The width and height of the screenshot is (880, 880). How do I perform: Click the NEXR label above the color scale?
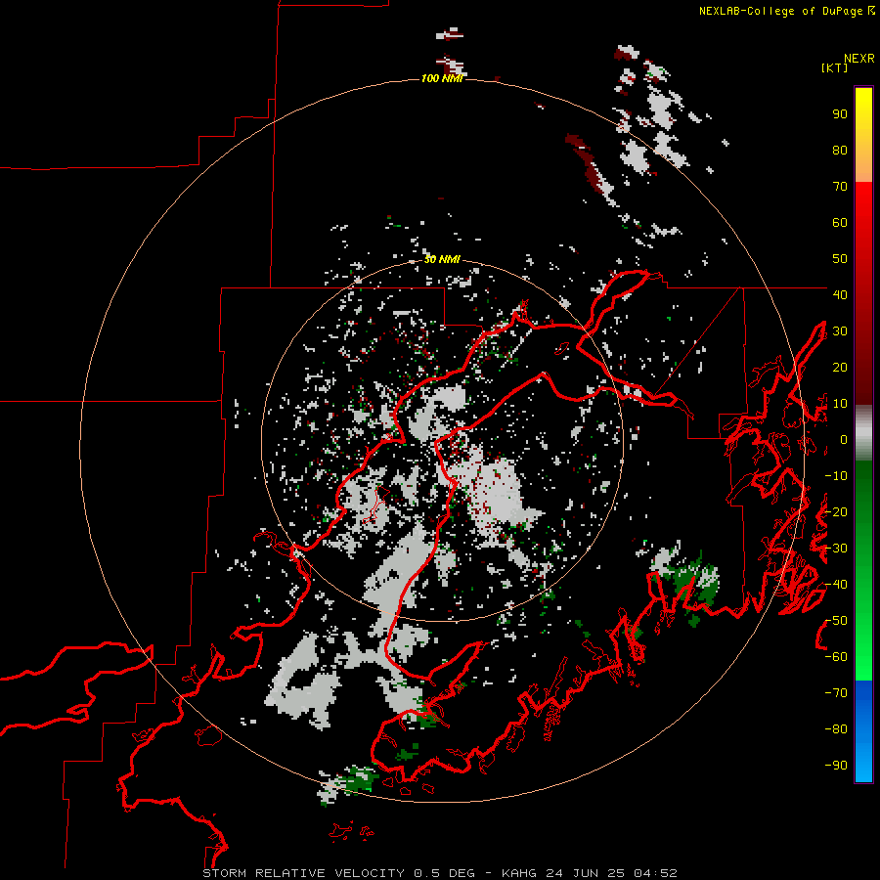point(859,59)
